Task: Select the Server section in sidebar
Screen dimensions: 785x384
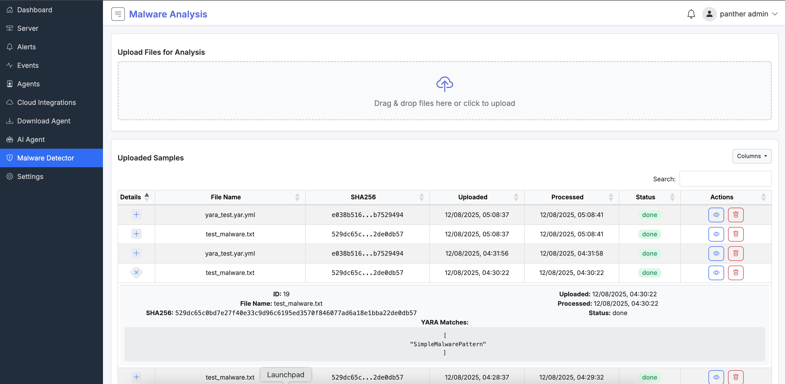Action: pyautogui.click(x=27, y=28)
